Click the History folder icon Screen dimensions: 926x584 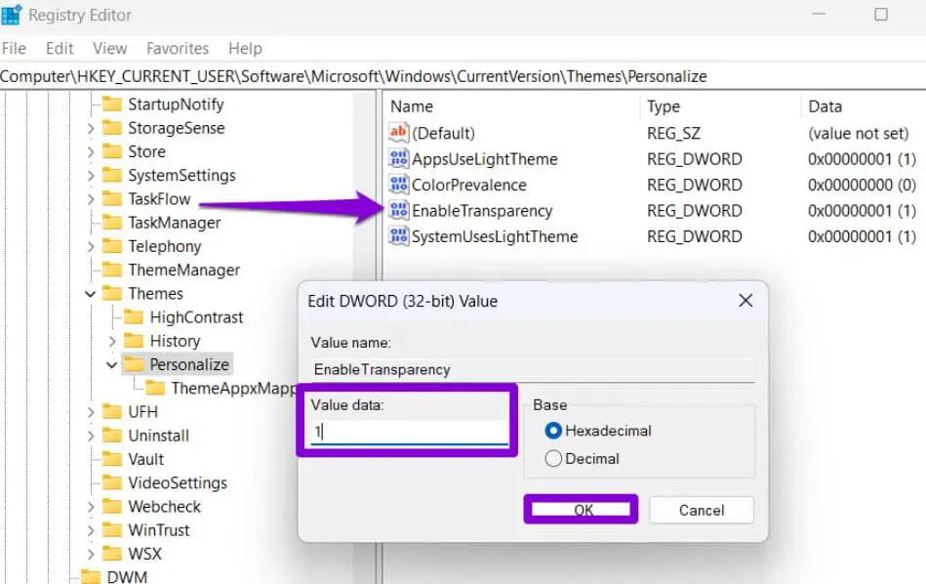(x=134, y=341)
